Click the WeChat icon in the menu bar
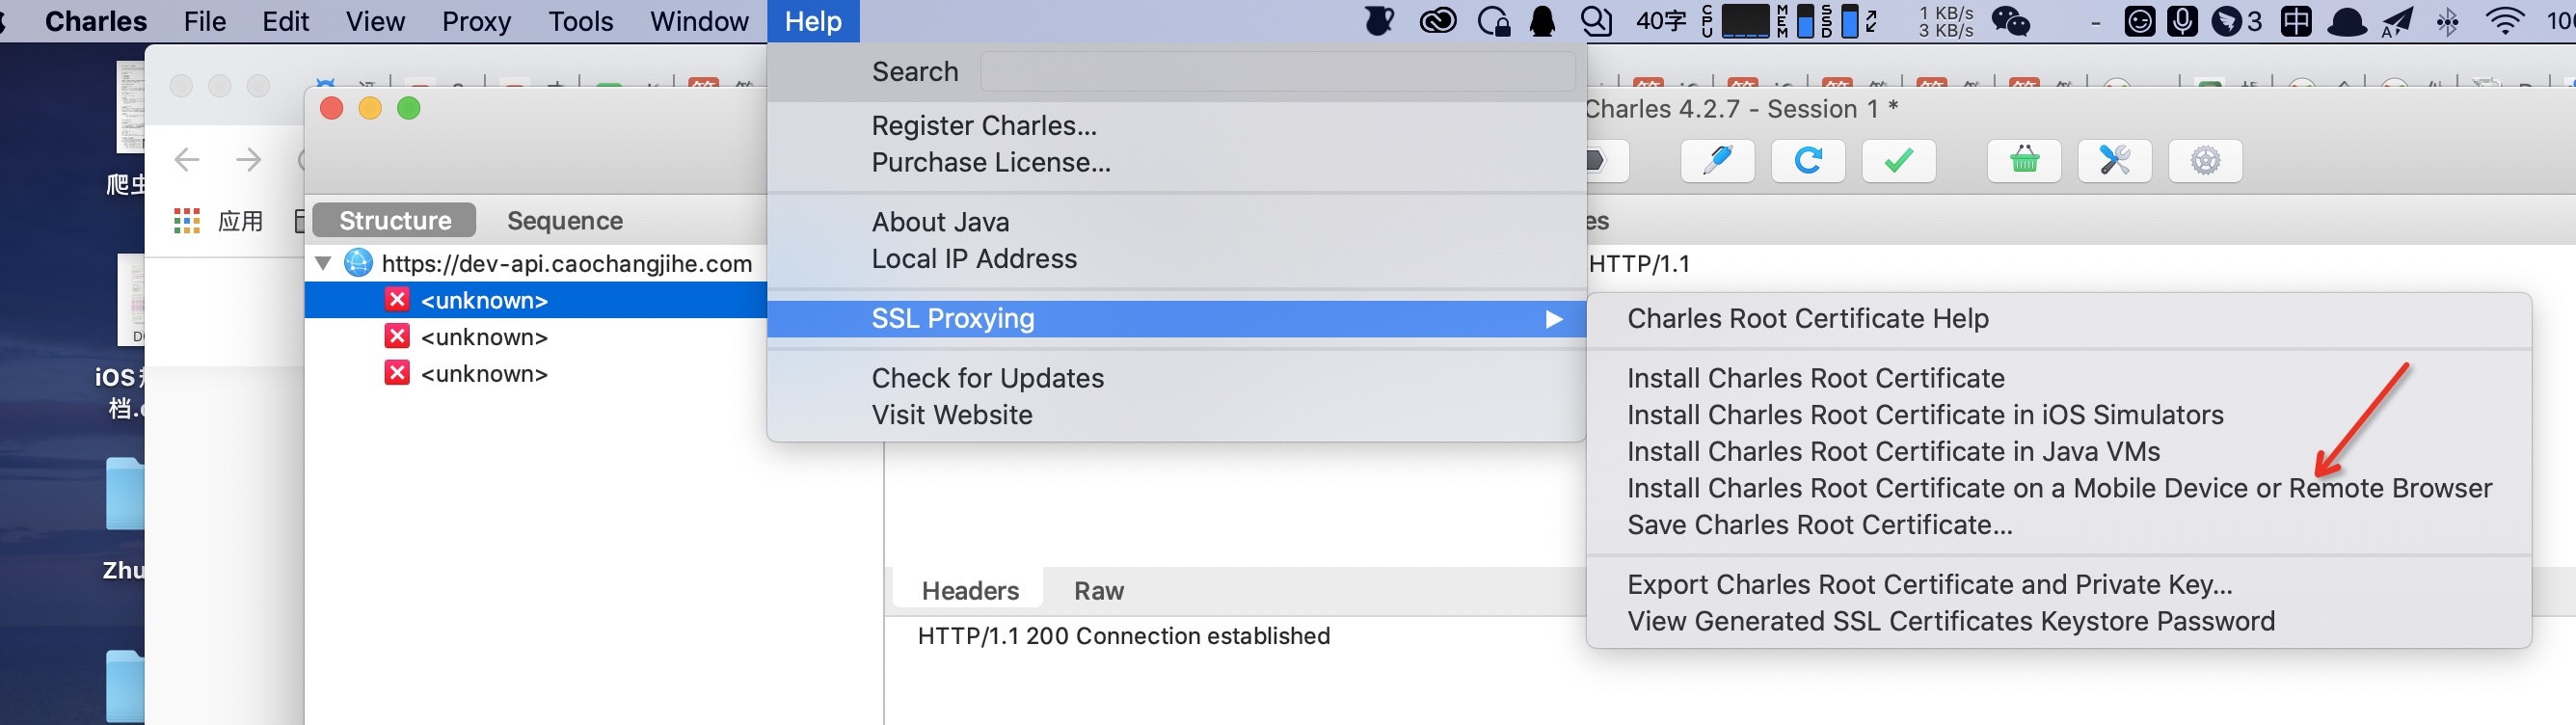 pyautogui.click(x=2011, y=21)
